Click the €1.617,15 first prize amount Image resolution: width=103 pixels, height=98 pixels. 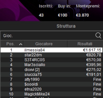(92, 50)
